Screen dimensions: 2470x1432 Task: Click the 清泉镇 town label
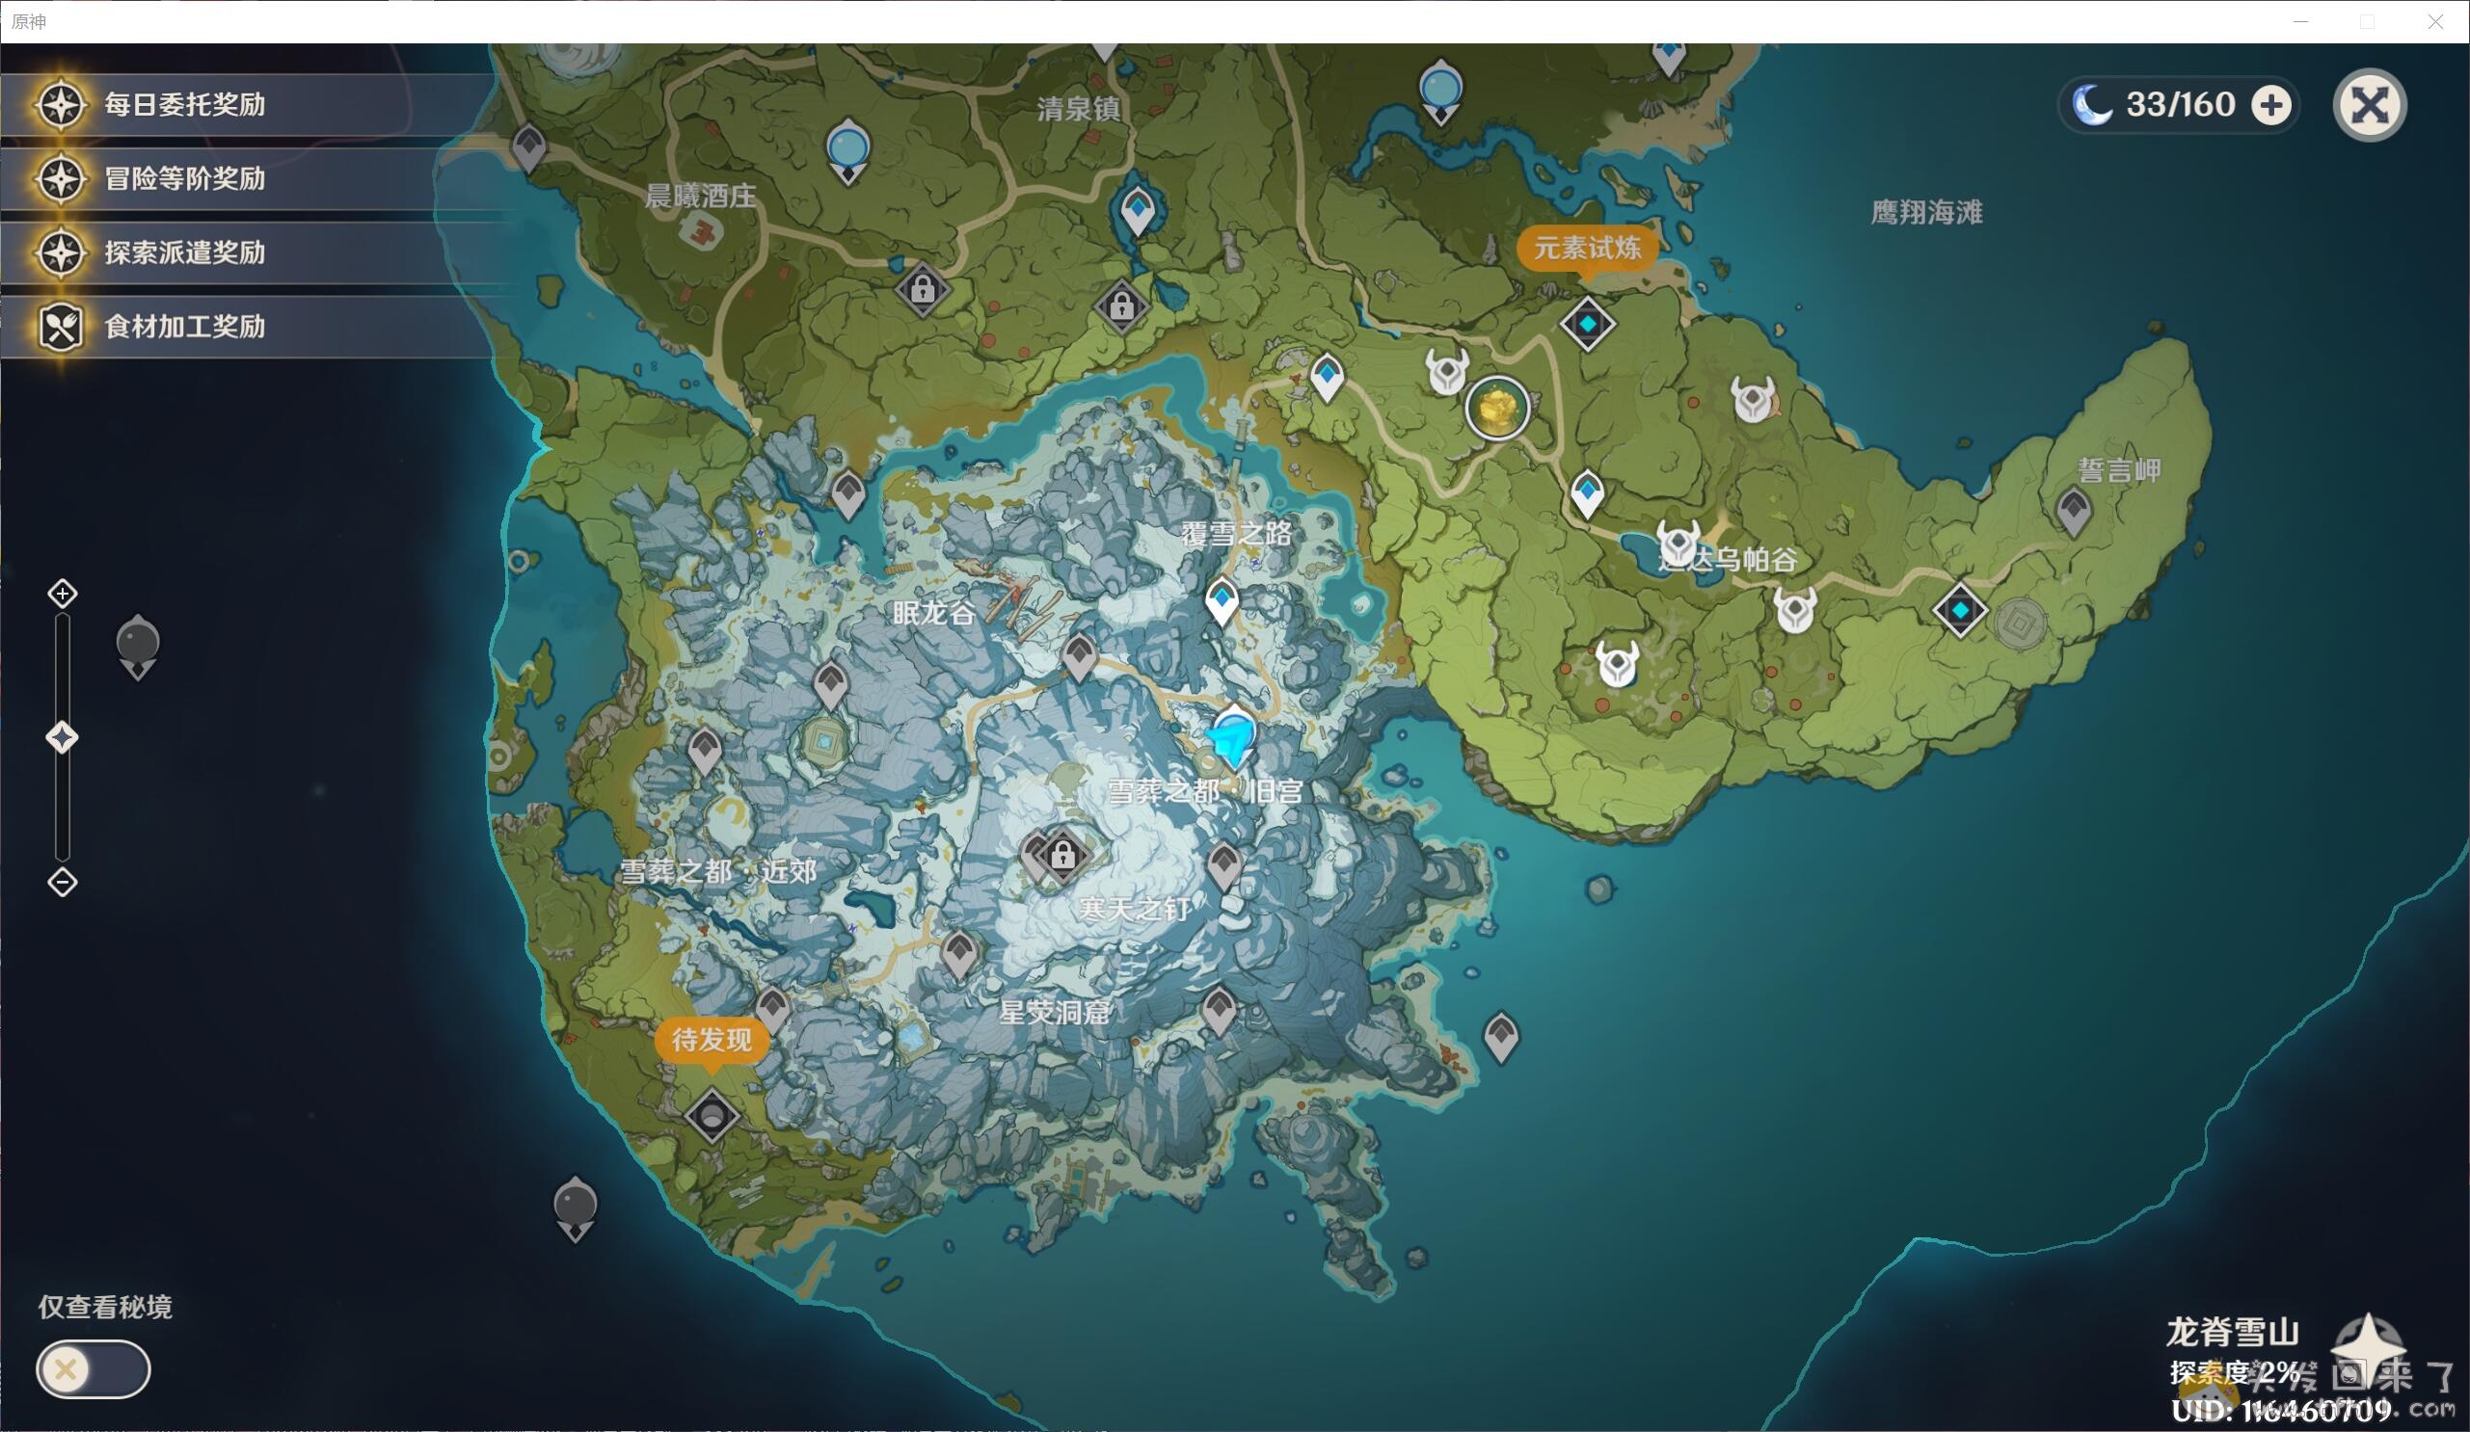click(1078, 109)
